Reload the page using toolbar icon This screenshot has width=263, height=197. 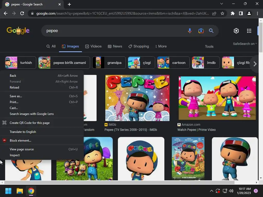[x=22, y=13]
